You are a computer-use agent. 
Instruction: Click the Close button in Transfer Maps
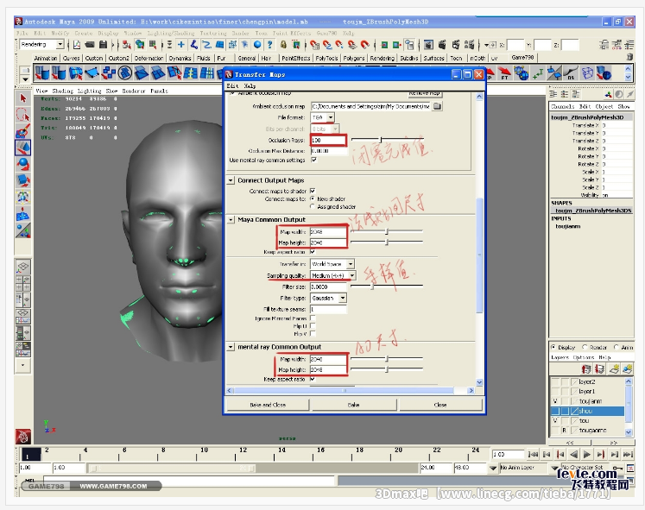point(440,405)
